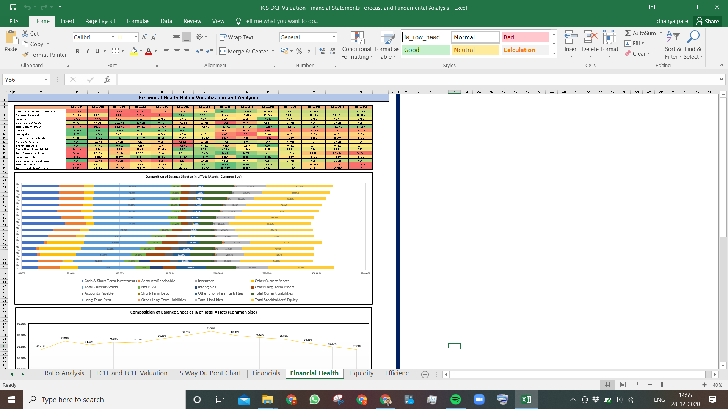Click the Insert cells icon
Image resolution: width=728 pixels, height=409 pixels.
[x=571, y=37]
